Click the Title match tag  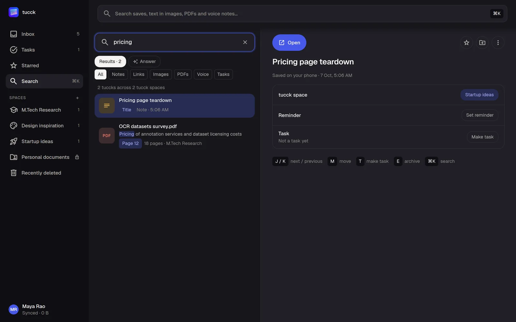pos(126,110)
